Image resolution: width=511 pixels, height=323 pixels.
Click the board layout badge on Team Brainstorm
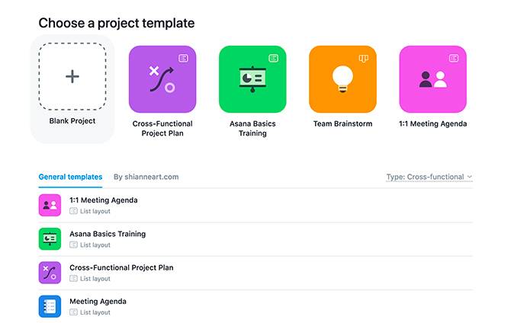pos(364,58)
